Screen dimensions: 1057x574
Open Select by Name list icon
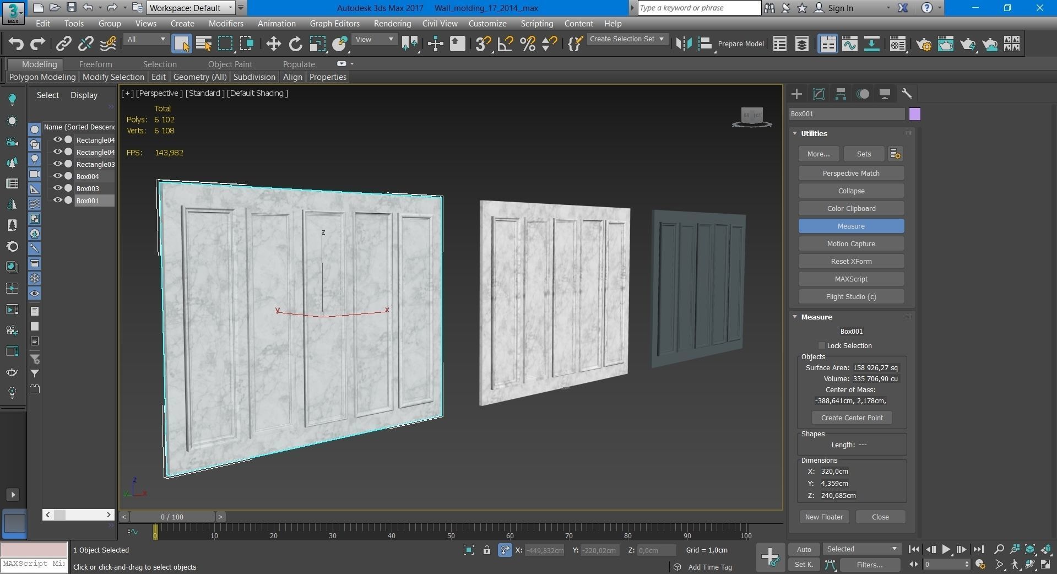click(204, 44)
